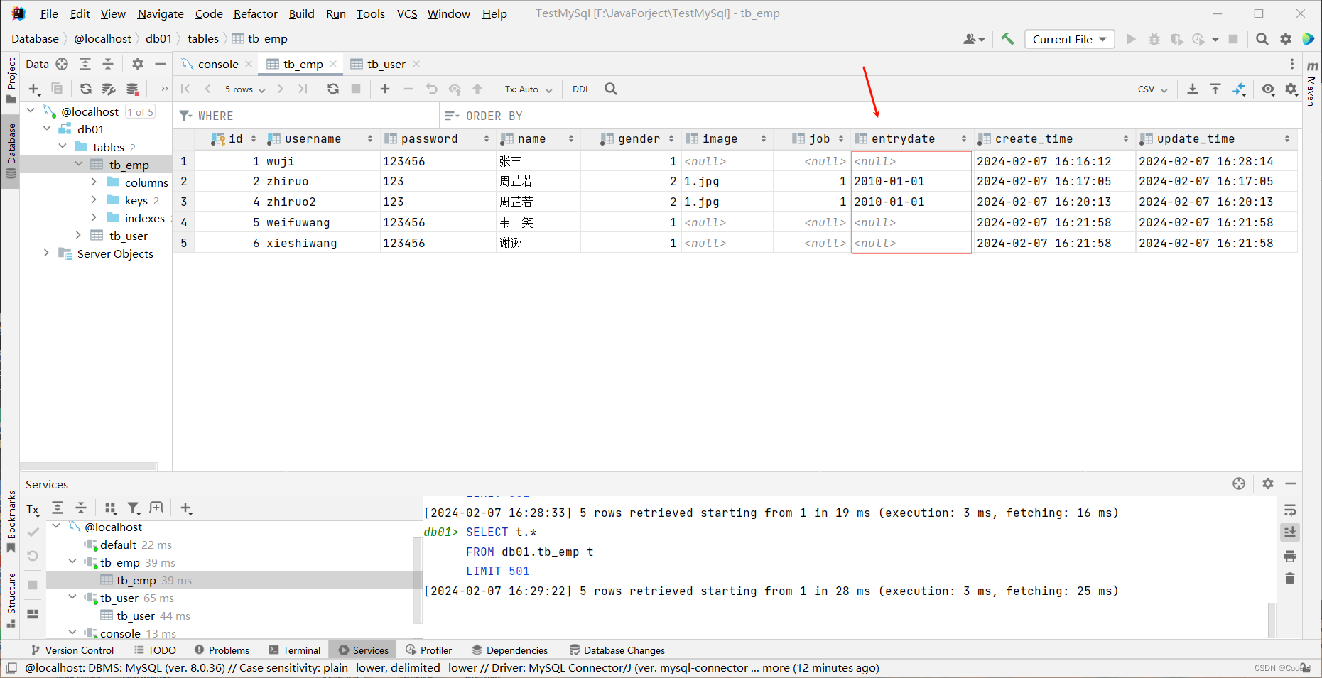Open Version Control tool window
This screenshot has width=1322, height=678.
(x=72, y=650)
